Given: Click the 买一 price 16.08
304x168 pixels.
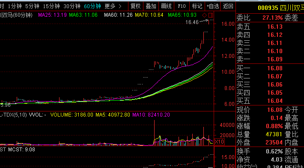Looking at the screenshot, I should tap(275, 68).
